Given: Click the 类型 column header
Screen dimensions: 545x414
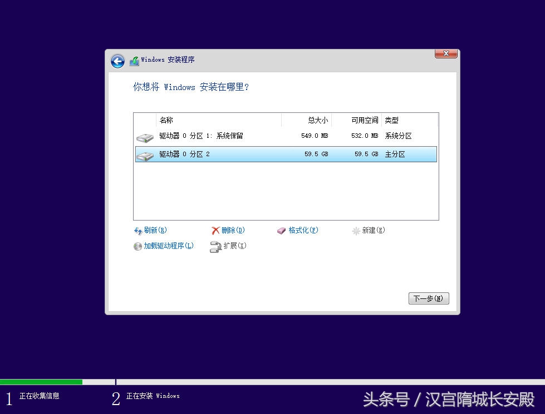Looking at the screenshot, I should coord(409,120).
